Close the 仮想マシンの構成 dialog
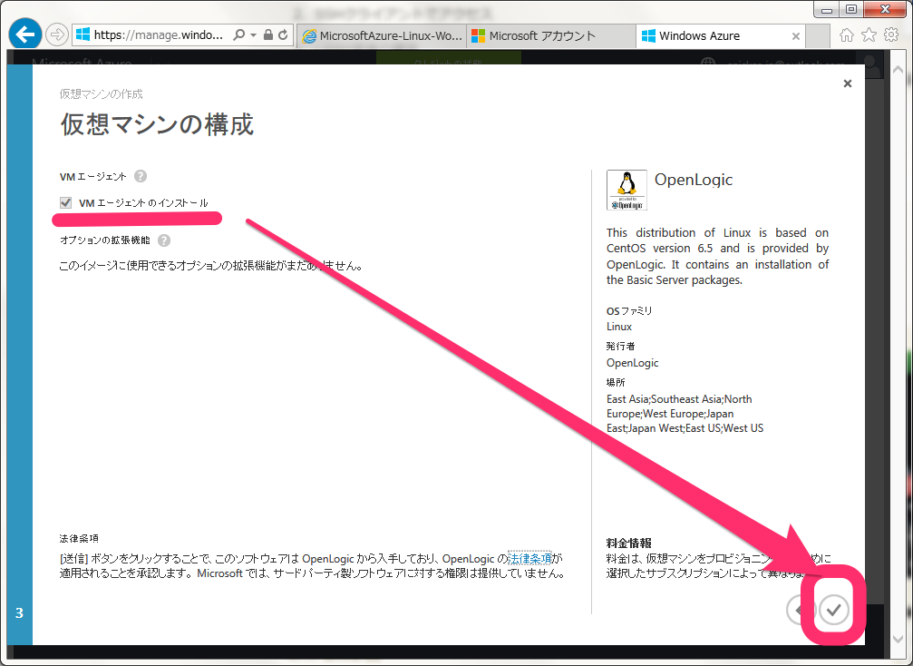The width and height of the screenshot is (913, 666). 847,83
